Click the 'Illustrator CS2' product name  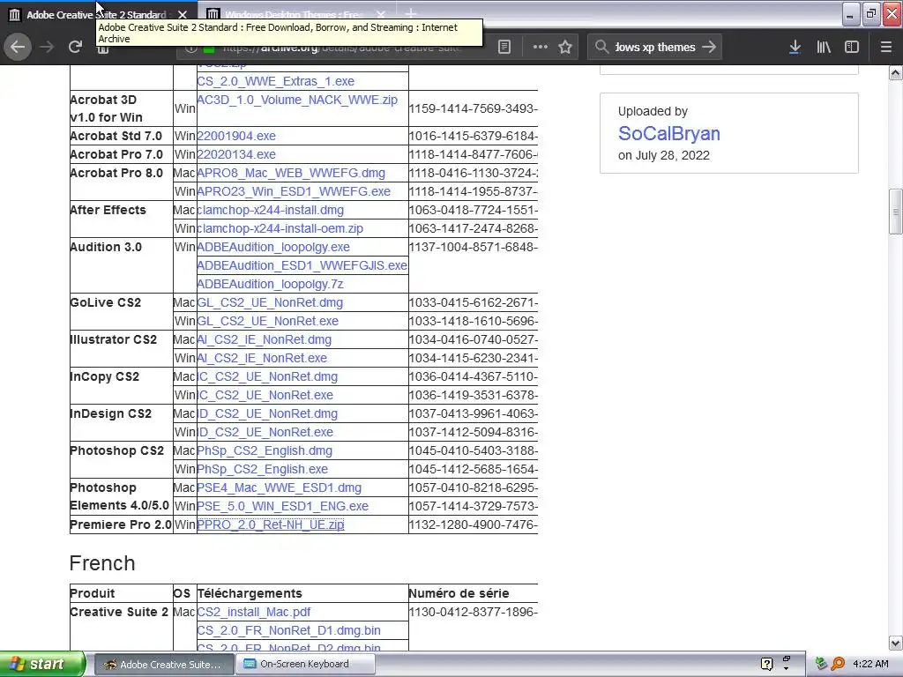point(113,339)
